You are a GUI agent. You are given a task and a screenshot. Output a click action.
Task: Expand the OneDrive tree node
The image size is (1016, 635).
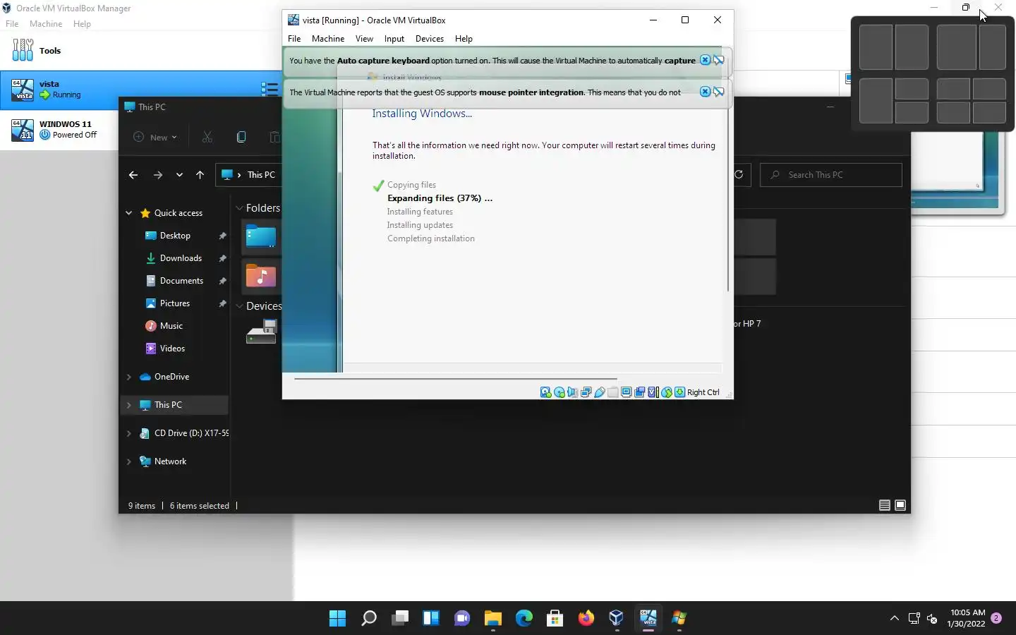(x=128, y=377)
